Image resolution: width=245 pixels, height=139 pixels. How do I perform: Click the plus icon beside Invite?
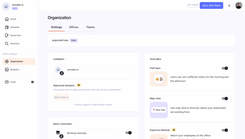(x=32, y=82)
